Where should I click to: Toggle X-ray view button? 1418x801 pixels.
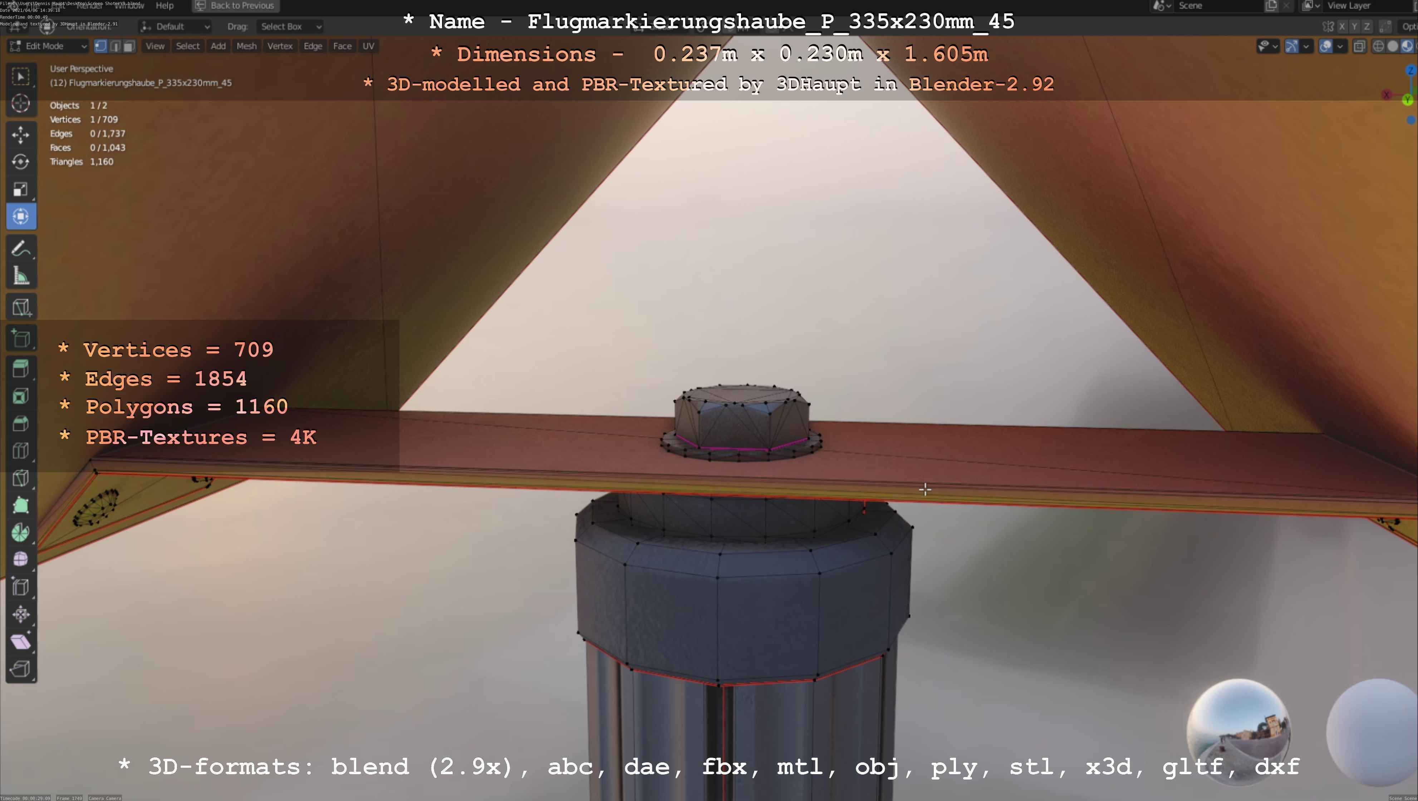tap(1359, 46)
